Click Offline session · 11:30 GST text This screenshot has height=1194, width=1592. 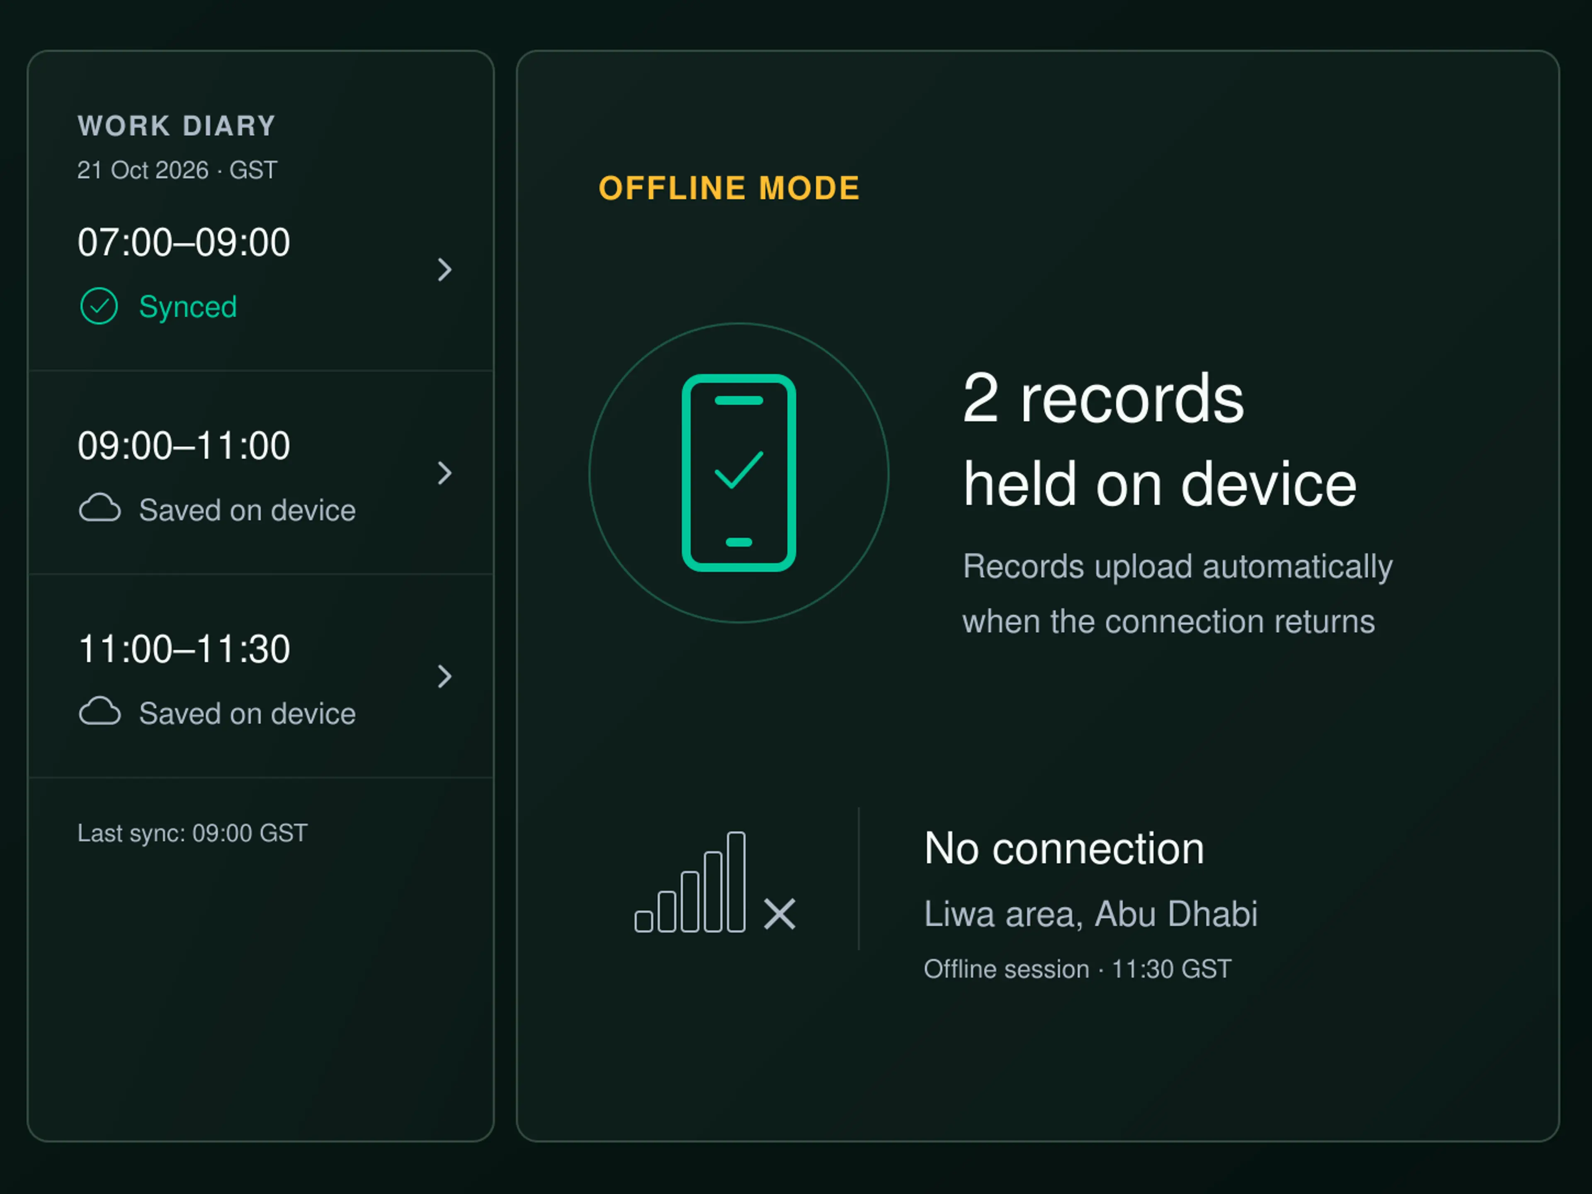click(x=1078, y=969)
